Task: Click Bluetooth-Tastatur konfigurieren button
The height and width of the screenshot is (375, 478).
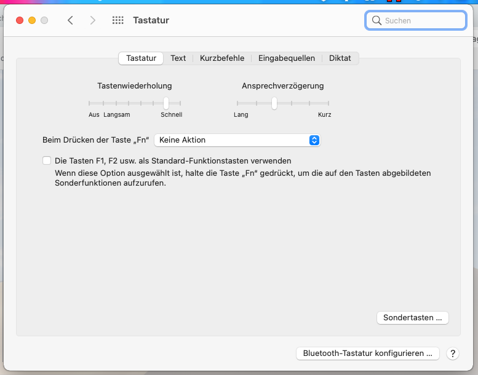Action: (368, 353)
